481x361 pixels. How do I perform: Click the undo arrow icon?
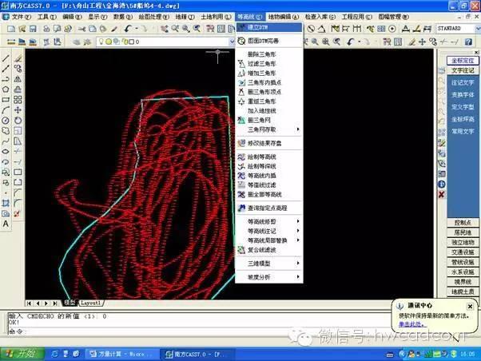click(x=128, y=29)
